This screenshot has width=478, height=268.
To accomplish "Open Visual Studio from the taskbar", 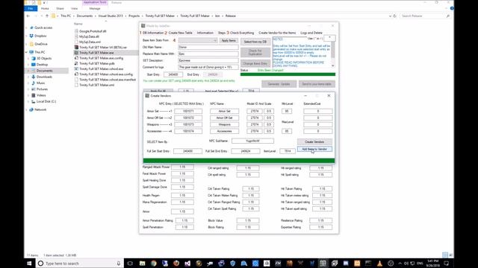I will click(x=187, y=263).
